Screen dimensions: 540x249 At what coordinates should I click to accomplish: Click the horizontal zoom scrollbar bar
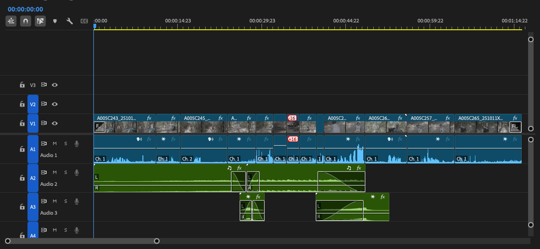coord(82,241)
